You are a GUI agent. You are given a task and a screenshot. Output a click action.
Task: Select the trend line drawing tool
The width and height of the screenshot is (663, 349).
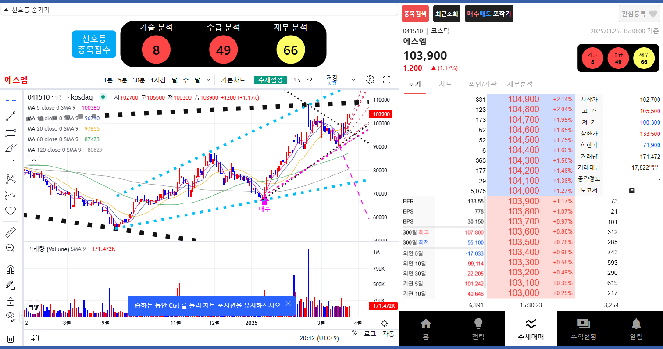(x=11, y=116)
